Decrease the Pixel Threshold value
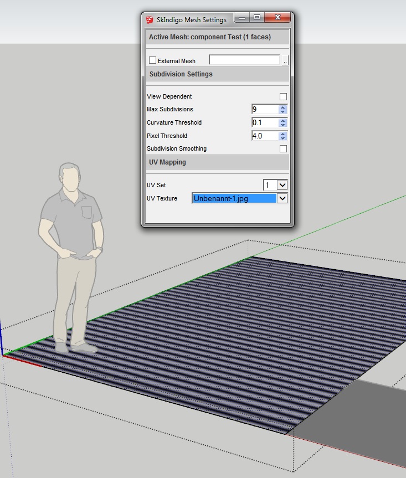 (283, 138)
